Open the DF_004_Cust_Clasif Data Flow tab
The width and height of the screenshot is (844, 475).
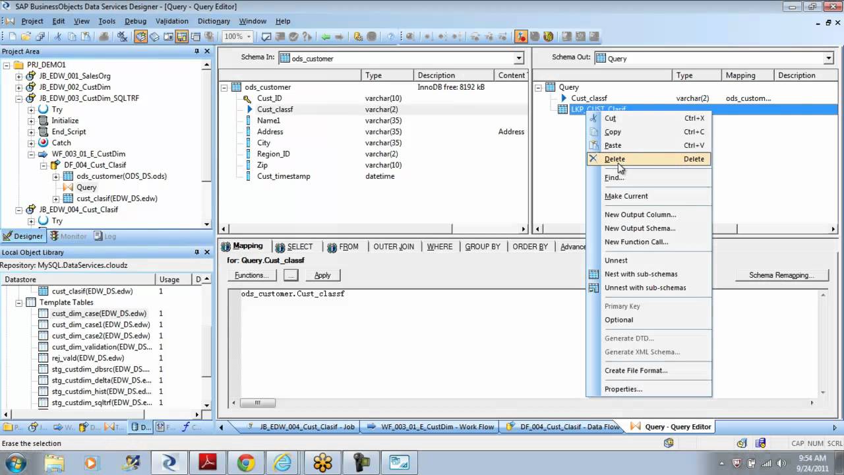(x=562, y=427)
